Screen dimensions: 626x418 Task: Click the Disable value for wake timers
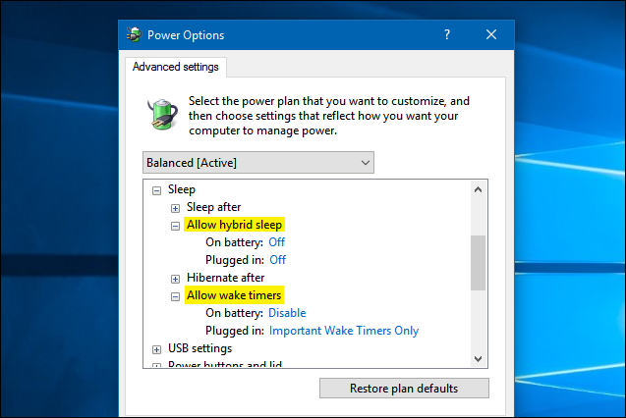tap(287, 313)
